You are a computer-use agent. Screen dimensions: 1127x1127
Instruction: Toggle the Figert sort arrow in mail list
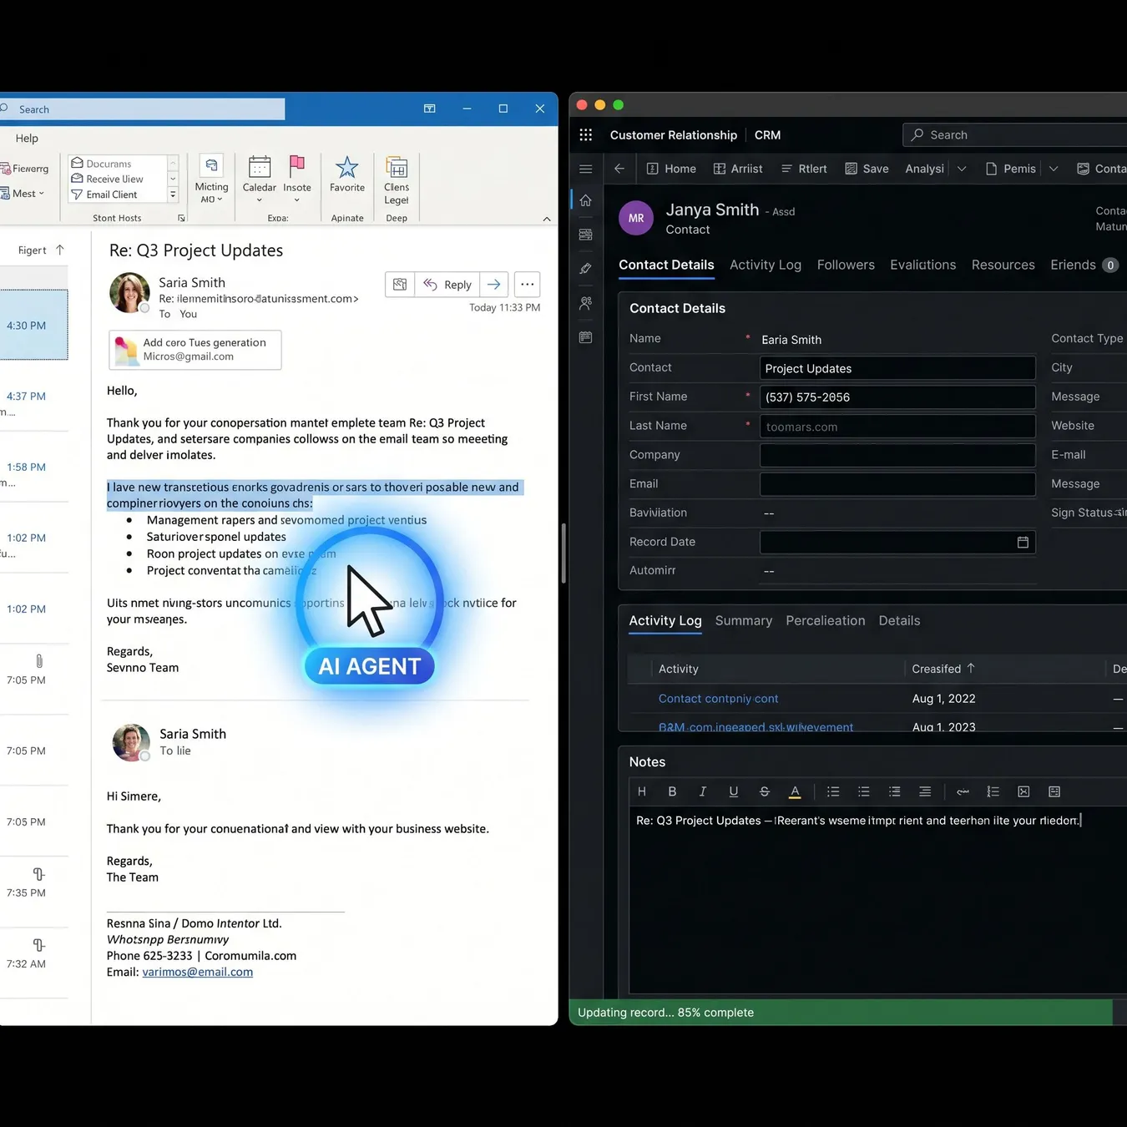point(59,250)
